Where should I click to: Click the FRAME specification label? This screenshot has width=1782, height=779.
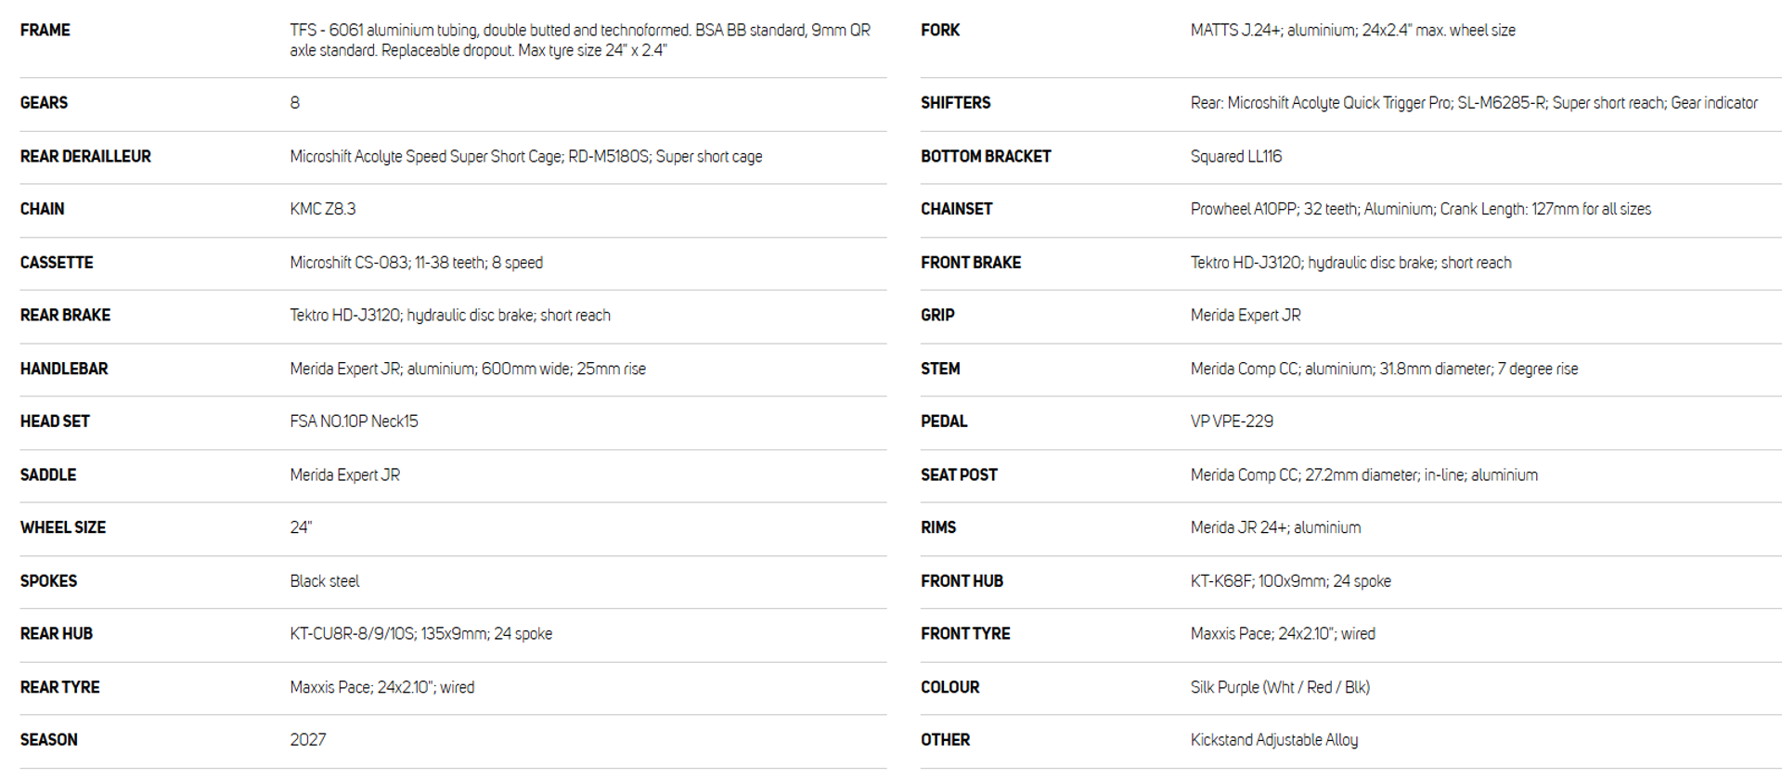(x=45, y=30)
